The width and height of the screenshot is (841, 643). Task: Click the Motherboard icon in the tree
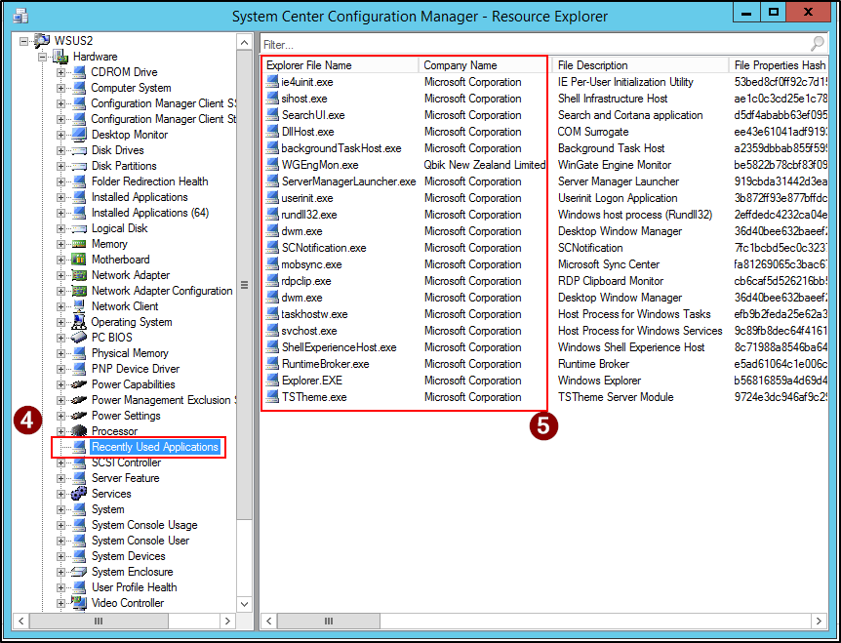pyautogui.click(x=79, y=260)
